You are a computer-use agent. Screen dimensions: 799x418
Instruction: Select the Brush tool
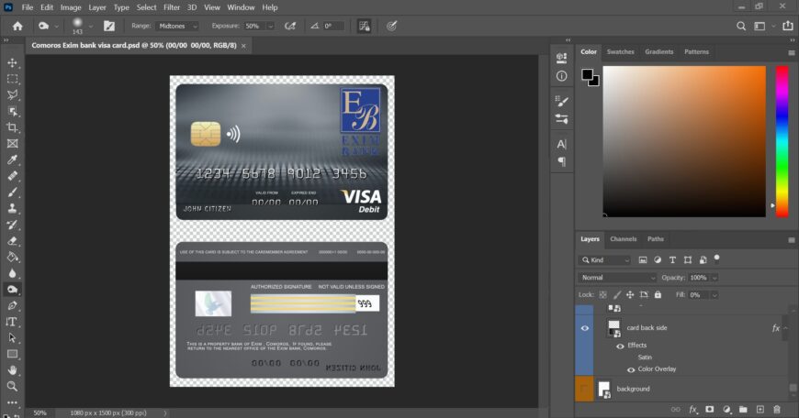click(x=12, y=192)
